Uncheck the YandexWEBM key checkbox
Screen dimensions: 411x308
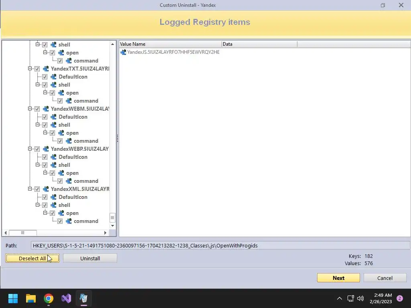(x=37, y=109)
